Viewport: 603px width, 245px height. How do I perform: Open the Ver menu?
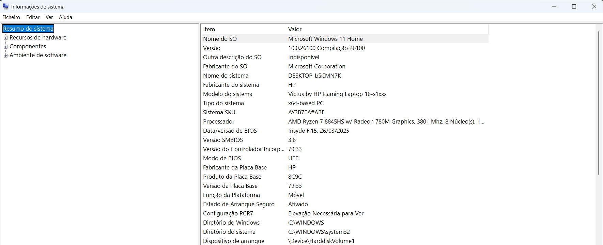49,17
